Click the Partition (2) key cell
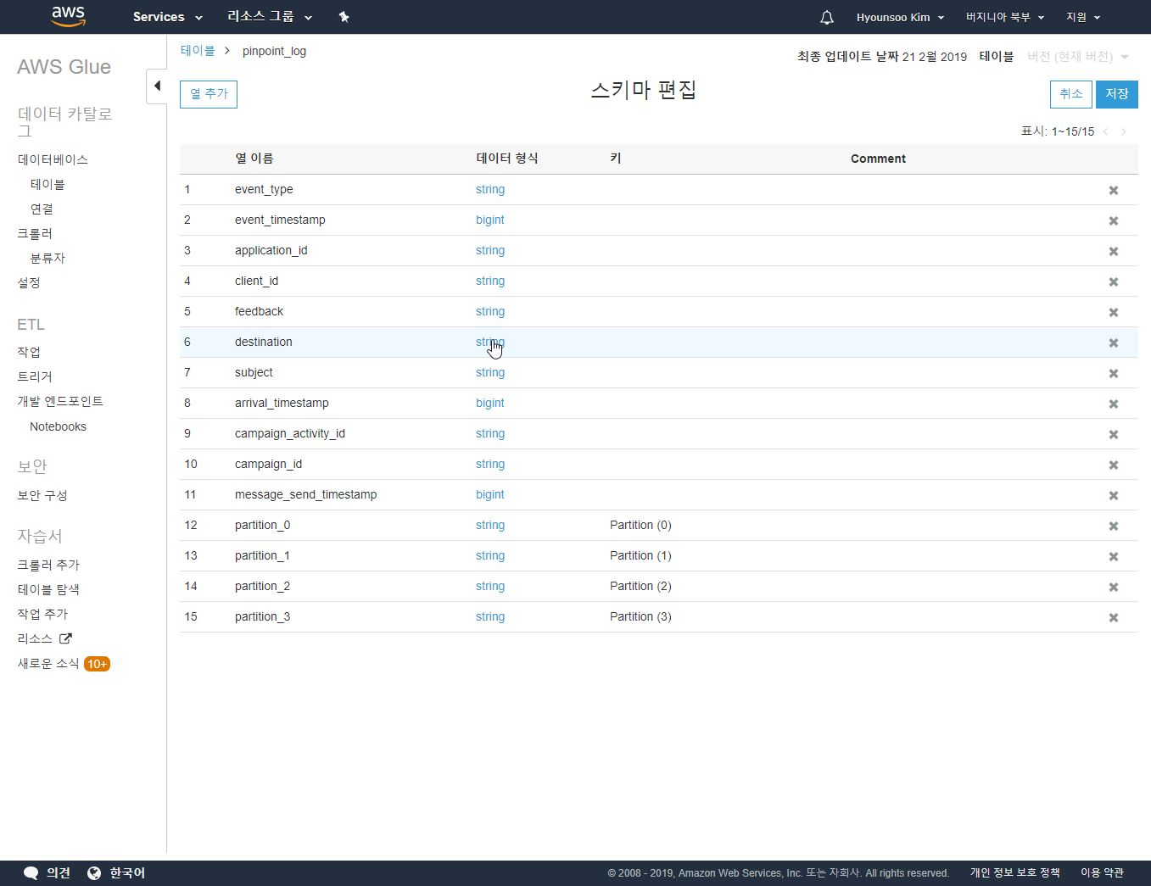The image size is (1151, 886). tap(640, 586)
